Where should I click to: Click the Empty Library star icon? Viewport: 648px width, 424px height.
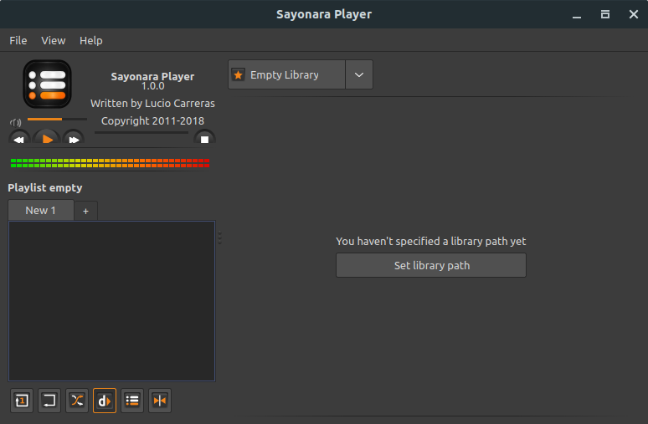point(238,74)
